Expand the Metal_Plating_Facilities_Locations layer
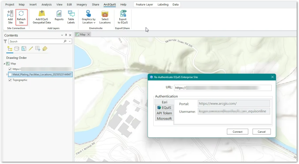 7,75
